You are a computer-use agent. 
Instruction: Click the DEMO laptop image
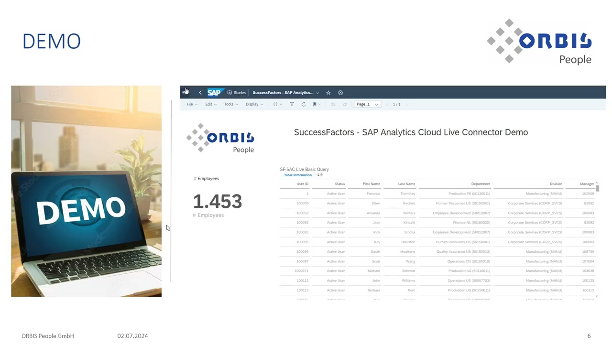tap(87, 192)
